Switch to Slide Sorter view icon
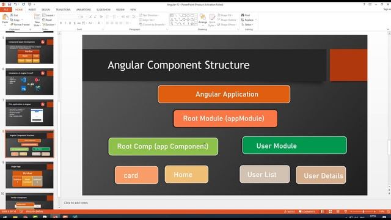 coord(330,211)
